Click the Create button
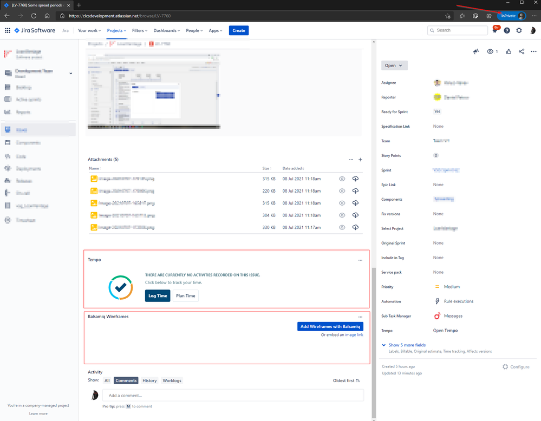Viewport: 541px width, 421px height. point(239,30)
